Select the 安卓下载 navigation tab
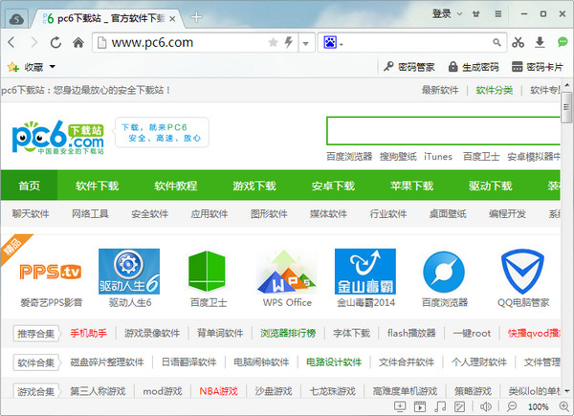Screen dimensions: 574x416 pos(332,186)
